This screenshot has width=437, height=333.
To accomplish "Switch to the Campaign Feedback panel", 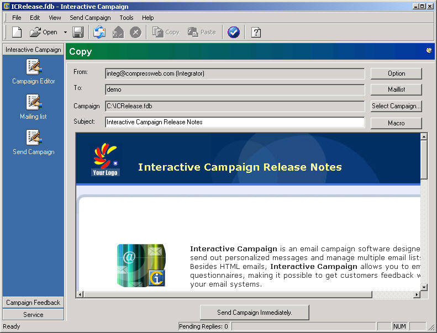I will pos(33,302).
